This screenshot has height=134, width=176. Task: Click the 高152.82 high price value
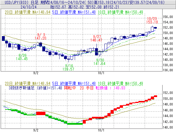coord(76,7)
